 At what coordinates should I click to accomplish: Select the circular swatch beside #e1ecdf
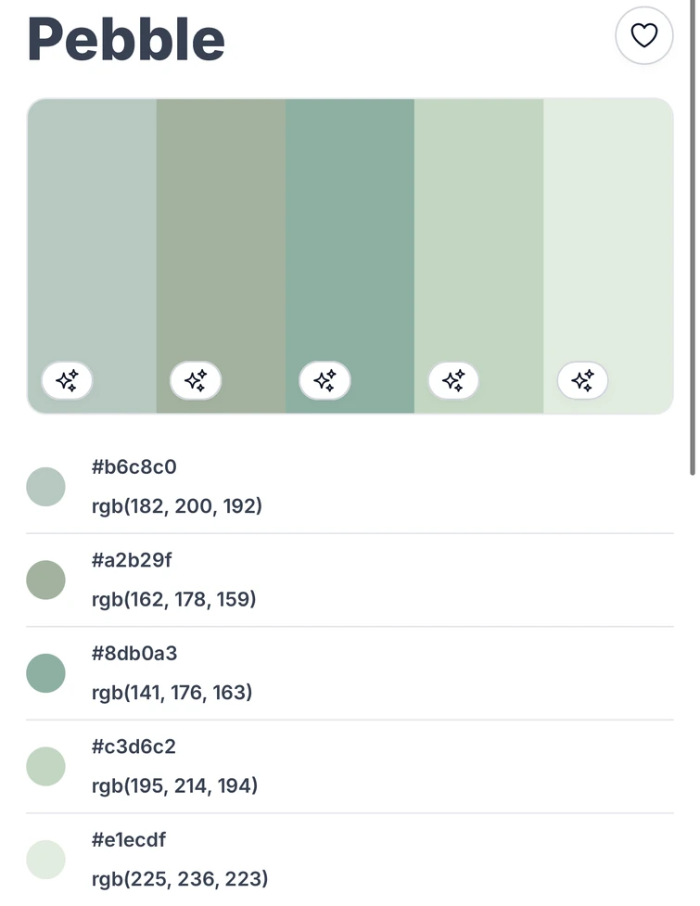[x=46, y=860]
